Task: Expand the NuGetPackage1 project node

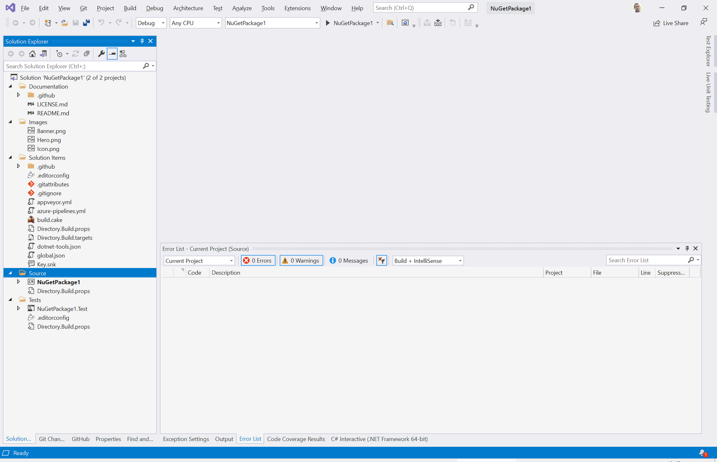Action: (18, 282)
